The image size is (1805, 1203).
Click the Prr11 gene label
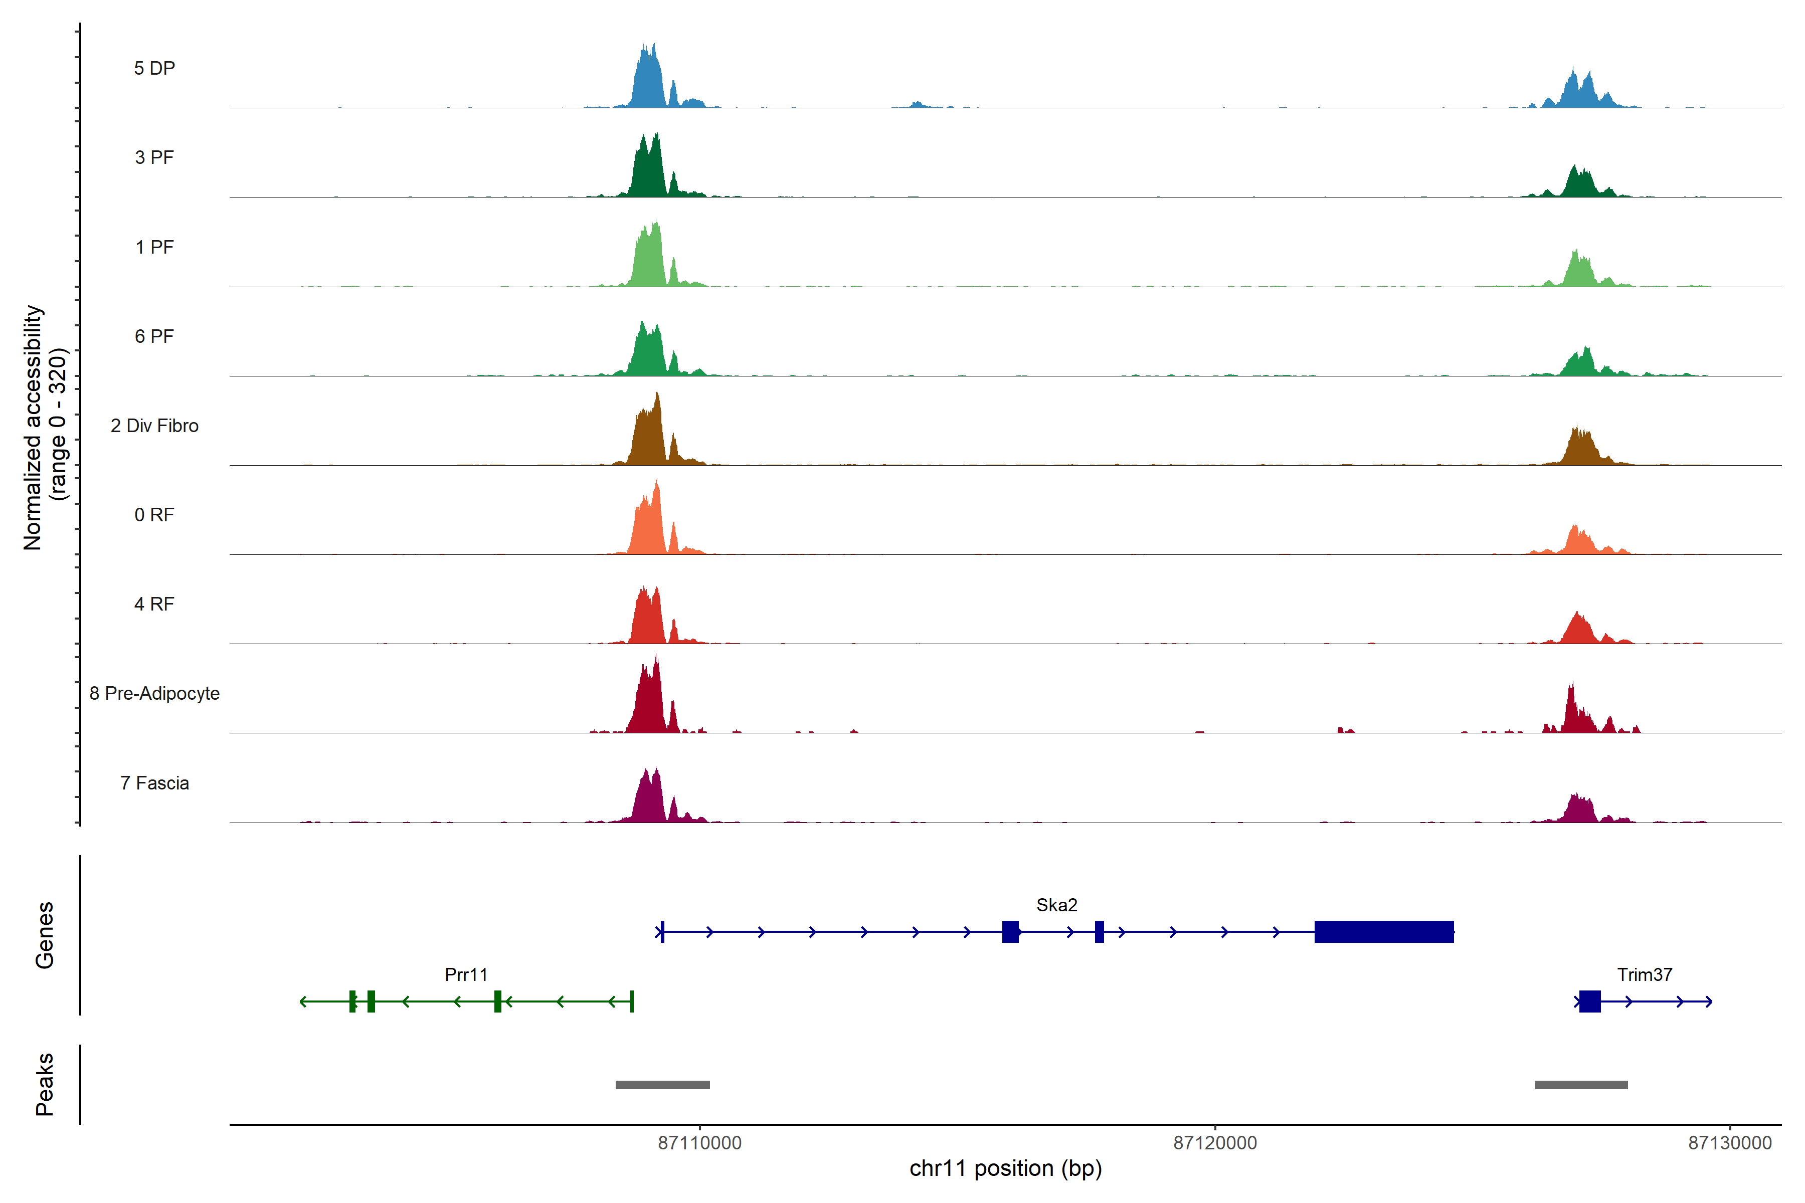(466, 974)
